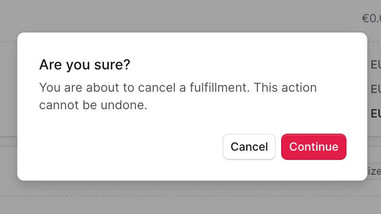The image size is (381, 214).
Task: Click the partially hidden "ize" text
Action: [x=374, y=171]
